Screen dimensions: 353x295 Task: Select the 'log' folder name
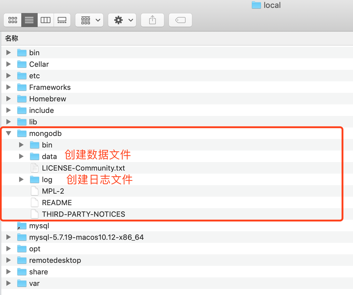(47, 180)
